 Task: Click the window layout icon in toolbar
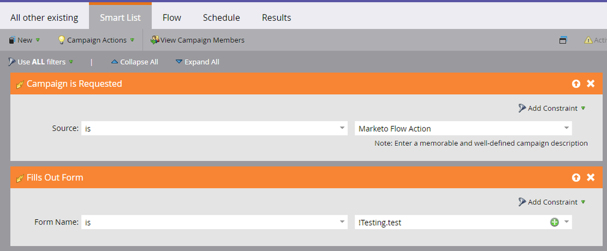[x=563, y=40]
